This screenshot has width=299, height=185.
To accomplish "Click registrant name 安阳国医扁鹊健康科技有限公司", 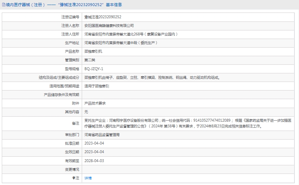I will [109, 25].
